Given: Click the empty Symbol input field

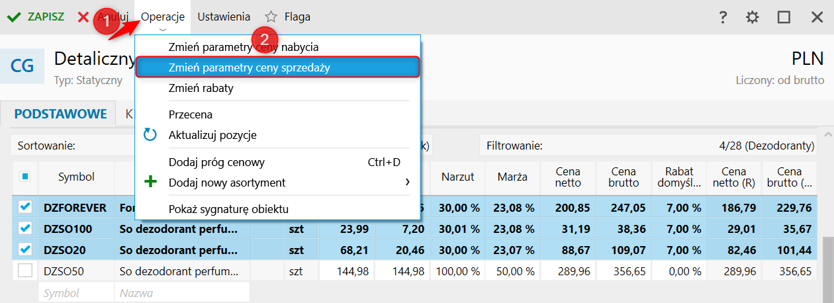Looking at the screenshot, I should click(x=75, y=292).
